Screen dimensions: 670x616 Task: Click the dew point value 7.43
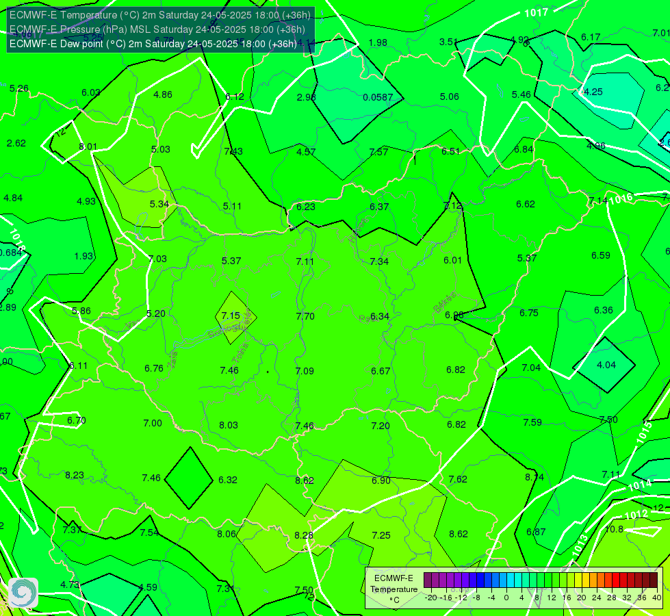click(x=233, y=151)
